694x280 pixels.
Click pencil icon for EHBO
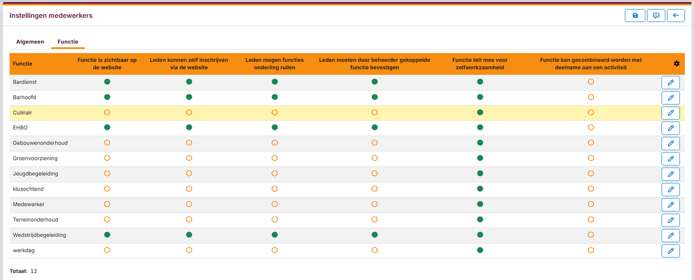(670, 128)
